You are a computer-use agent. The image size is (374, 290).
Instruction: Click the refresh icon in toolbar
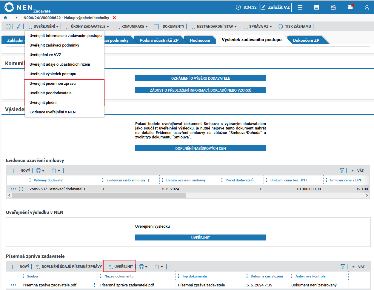coord(8,27)
